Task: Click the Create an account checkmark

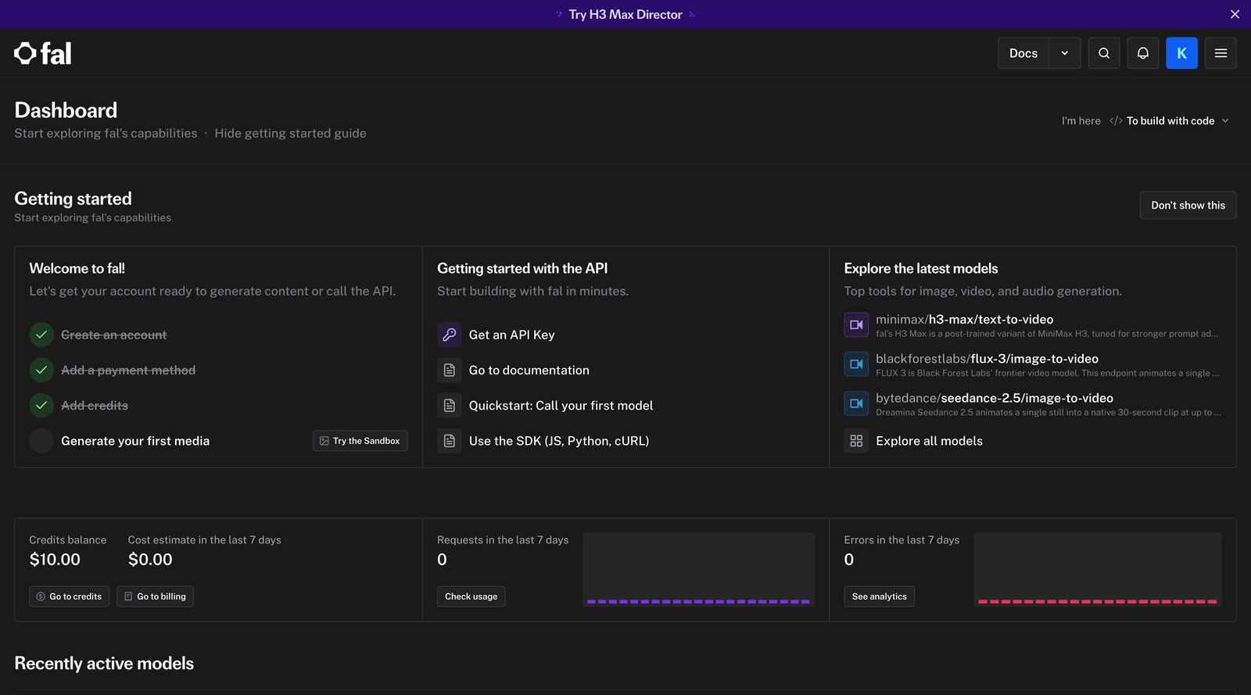Action: pos(41,335)
